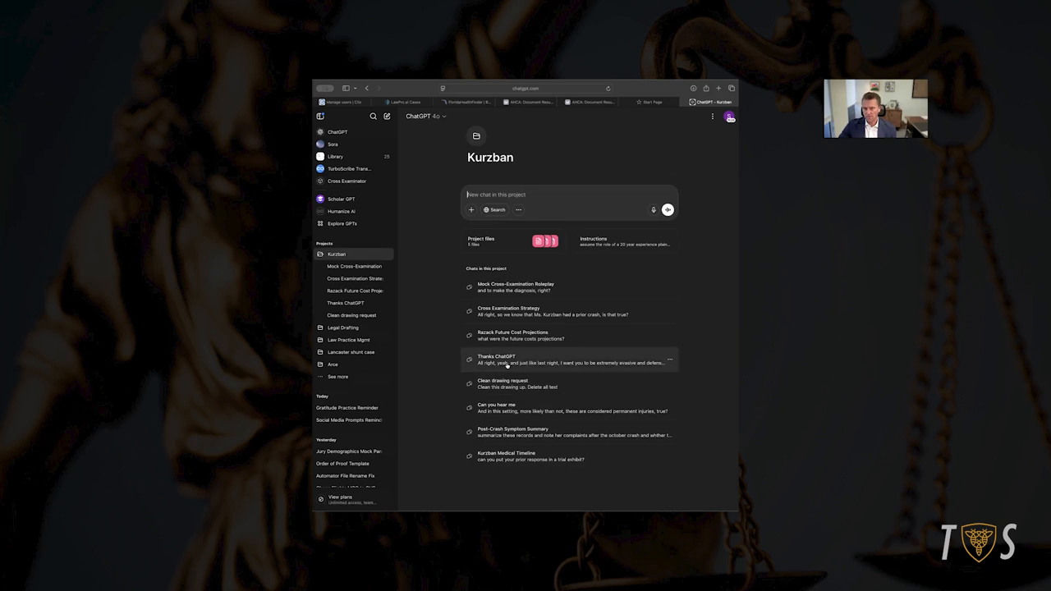Open Clean drawing request chat in main list
The width and height of the screenshot is (1051, 591).
click(569, 383)
